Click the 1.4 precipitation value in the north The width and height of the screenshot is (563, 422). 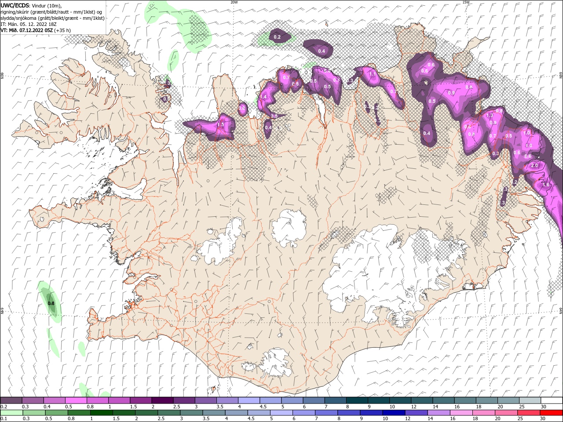pos(263,97)
